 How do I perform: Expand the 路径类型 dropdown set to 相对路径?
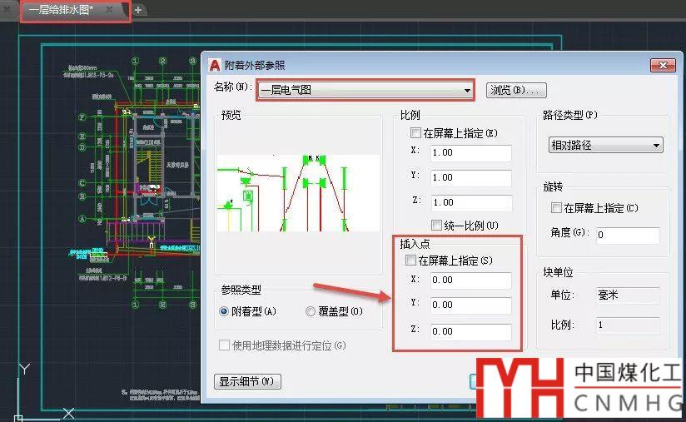point(604,145)
